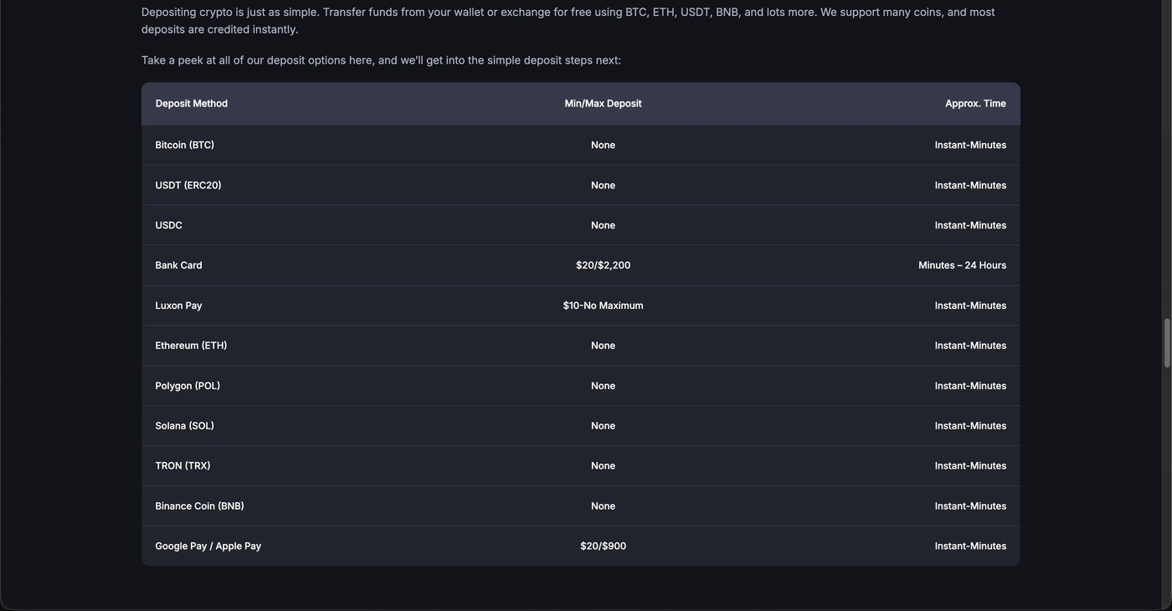Image resolution: width=1172 pixels, height=611 pixels.
Task: Click the Min/Max Deposit column header
Action: [x=603, y=104]
